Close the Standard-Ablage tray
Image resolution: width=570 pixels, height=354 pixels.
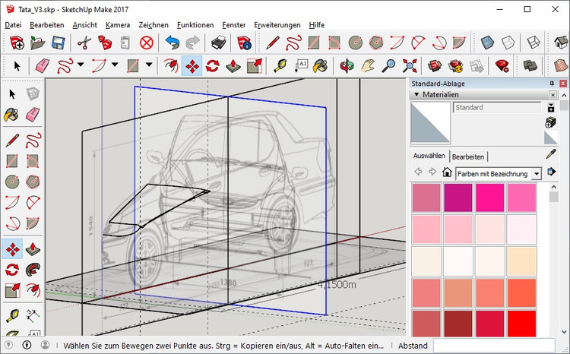(562, 84)
